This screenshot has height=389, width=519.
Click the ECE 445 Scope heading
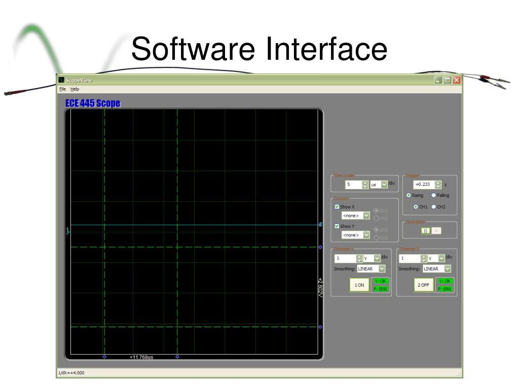pos(93,103)
